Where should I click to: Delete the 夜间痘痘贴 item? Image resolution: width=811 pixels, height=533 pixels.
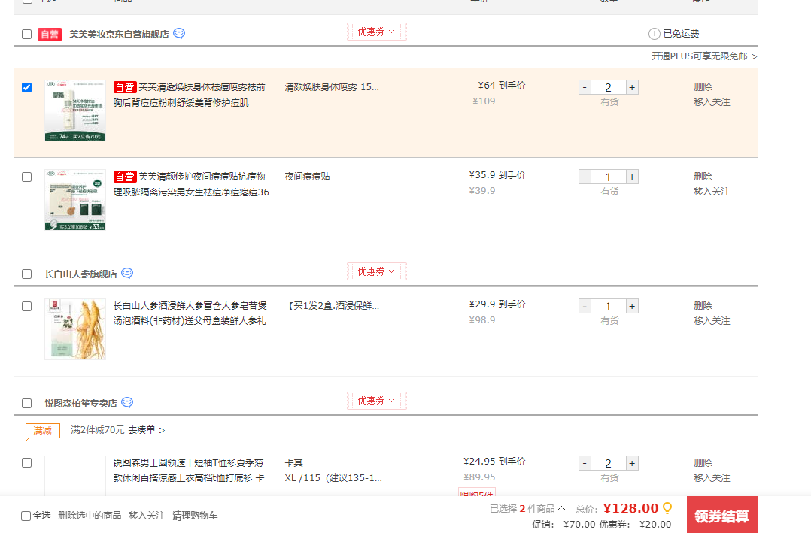703,176
